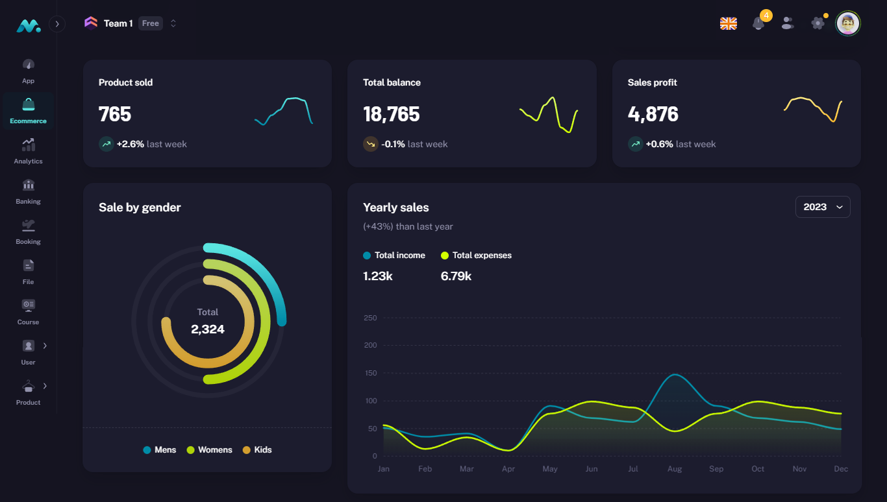Click the upward trend icon under Sales profit

[636, 144]
